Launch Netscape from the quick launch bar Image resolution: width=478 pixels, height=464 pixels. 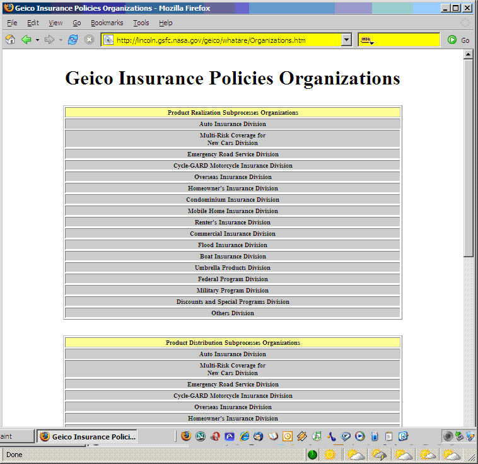pyautogui.click(x=201, y=436)
